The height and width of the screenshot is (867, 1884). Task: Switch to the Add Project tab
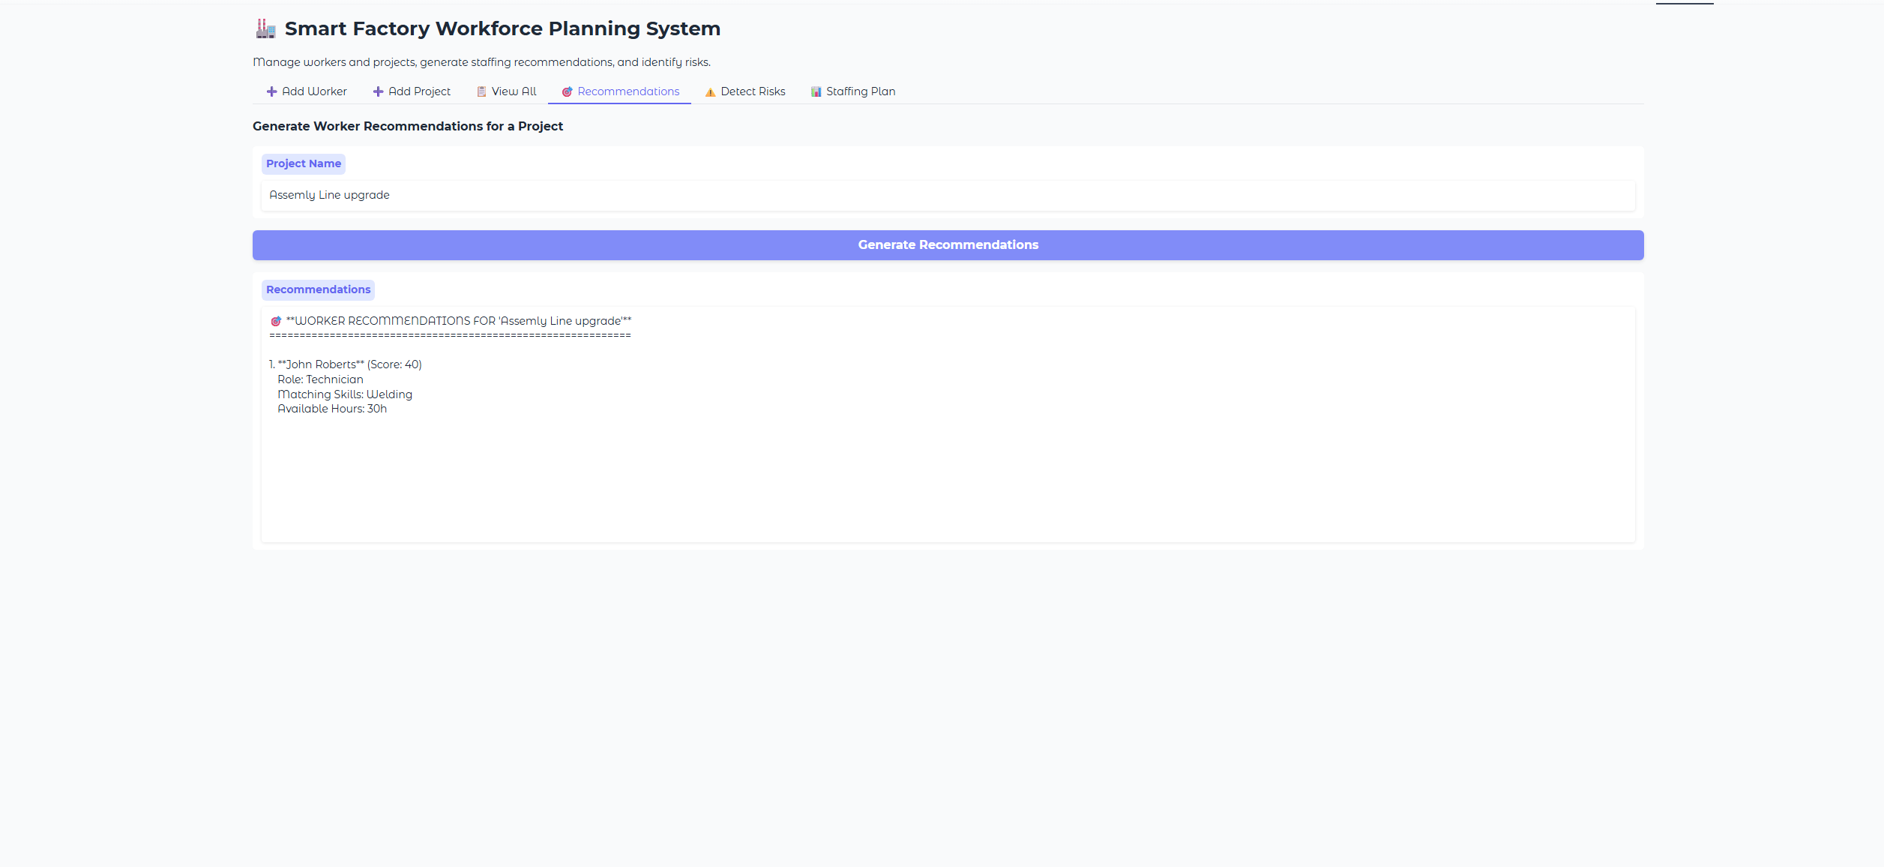pos(412,91)
